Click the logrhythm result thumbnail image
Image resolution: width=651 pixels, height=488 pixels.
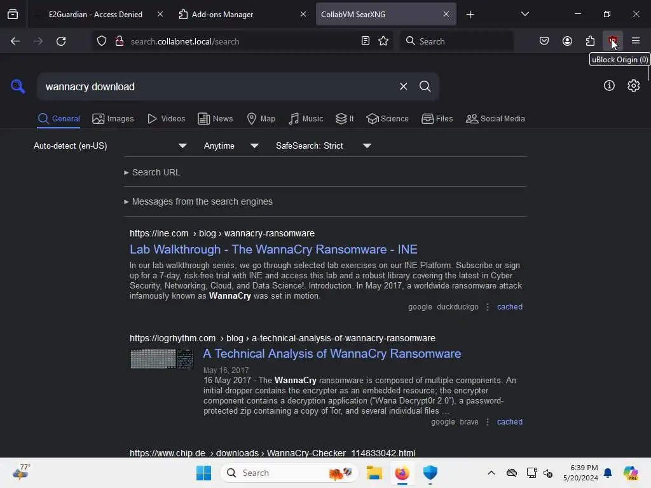click(161, 358)
